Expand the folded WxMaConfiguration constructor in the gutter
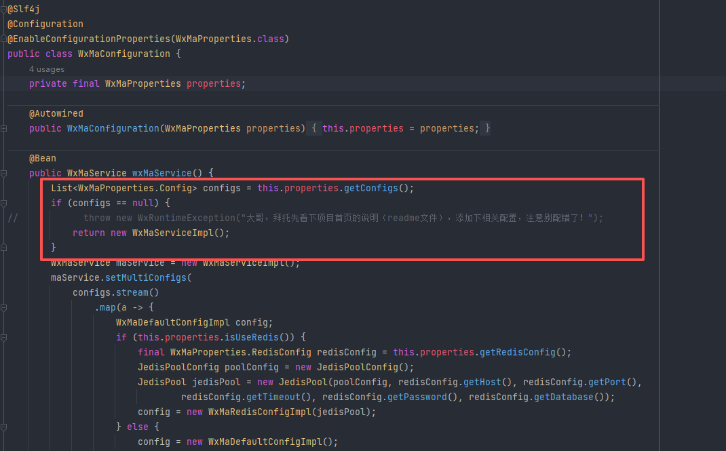The image size is (726, 451). click(x=3, y=128)
